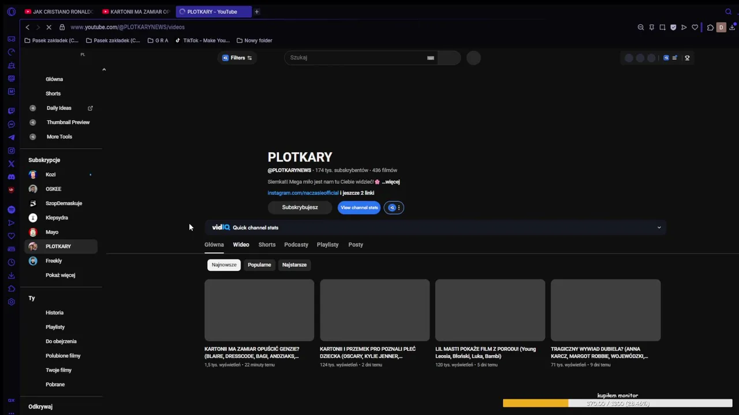Open Nowy folder bookmarks folder
The height and width of the screenshot is (415, 739).
(x=254, y=40)
